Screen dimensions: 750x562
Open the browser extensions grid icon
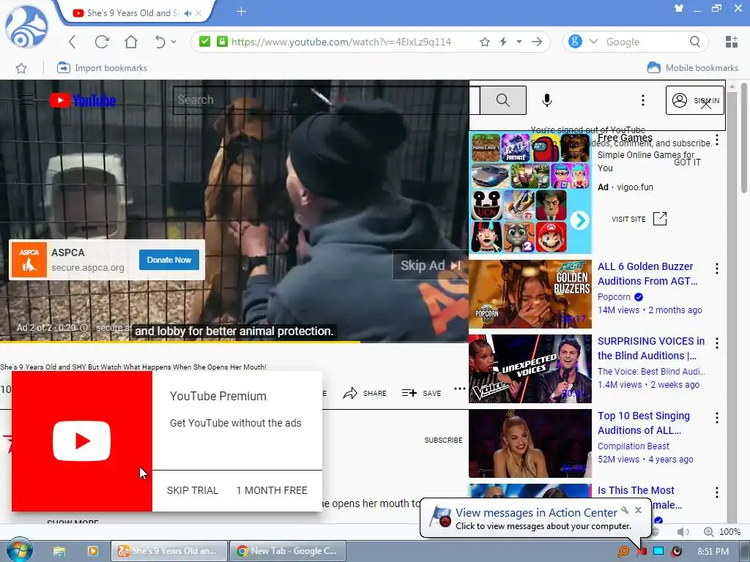click(732, 42)
